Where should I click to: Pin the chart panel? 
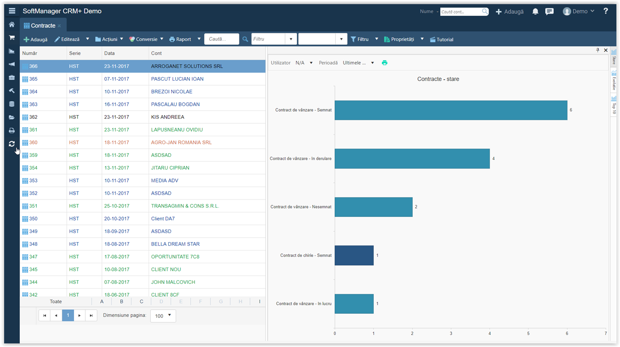coord(598,50)
